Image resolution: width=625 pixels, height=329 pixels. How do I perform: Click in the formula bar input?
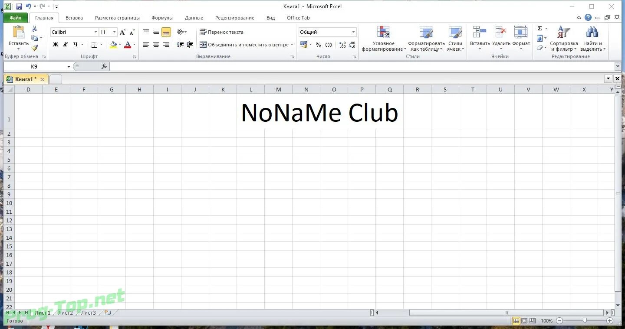click(x=362, y=66)
